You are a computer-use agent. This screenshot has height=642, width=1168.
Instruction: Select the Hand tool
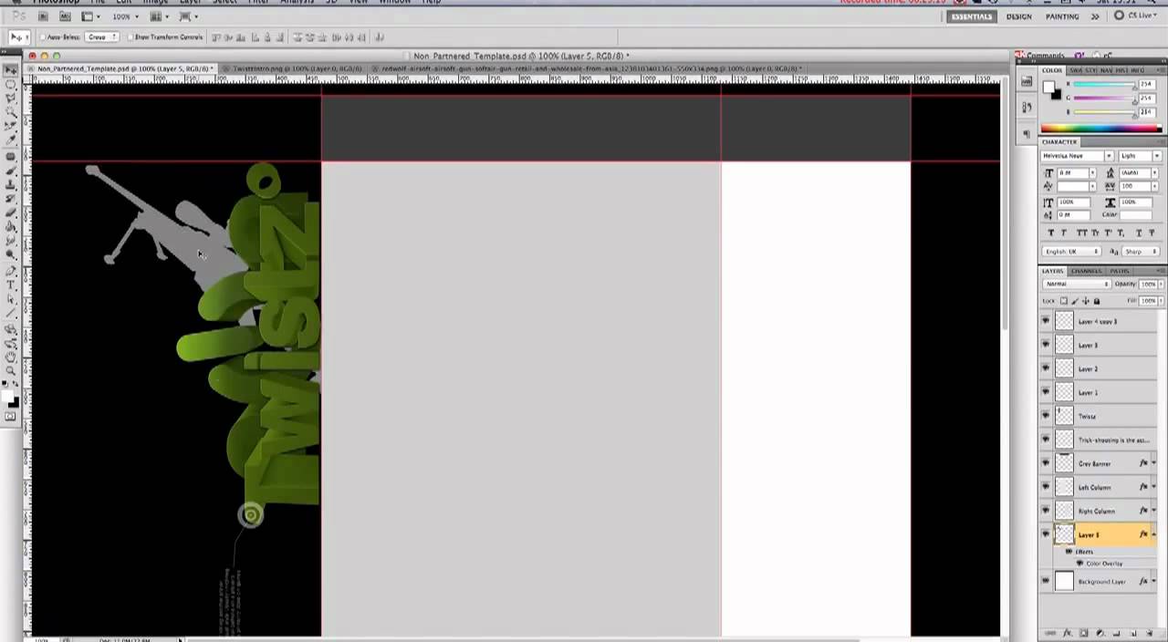coord(12,357)
